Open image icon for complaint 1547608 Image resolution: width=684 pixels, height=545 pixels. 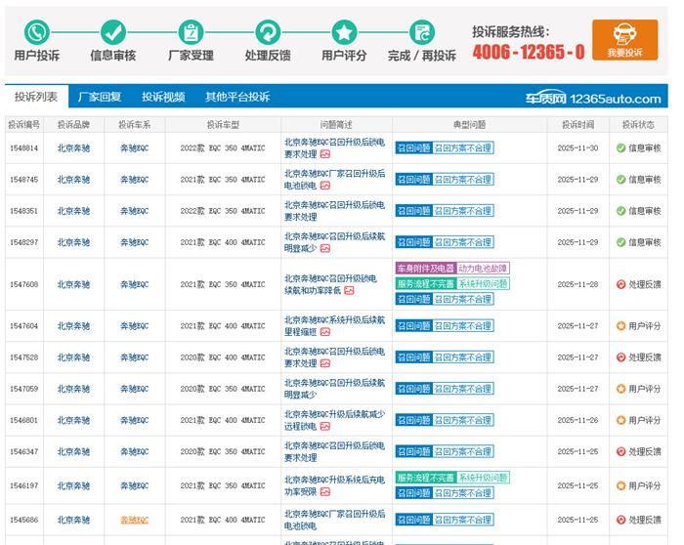coord(349,290)
